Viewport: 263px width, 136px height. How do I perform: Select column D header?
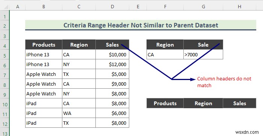coord(112,6)
